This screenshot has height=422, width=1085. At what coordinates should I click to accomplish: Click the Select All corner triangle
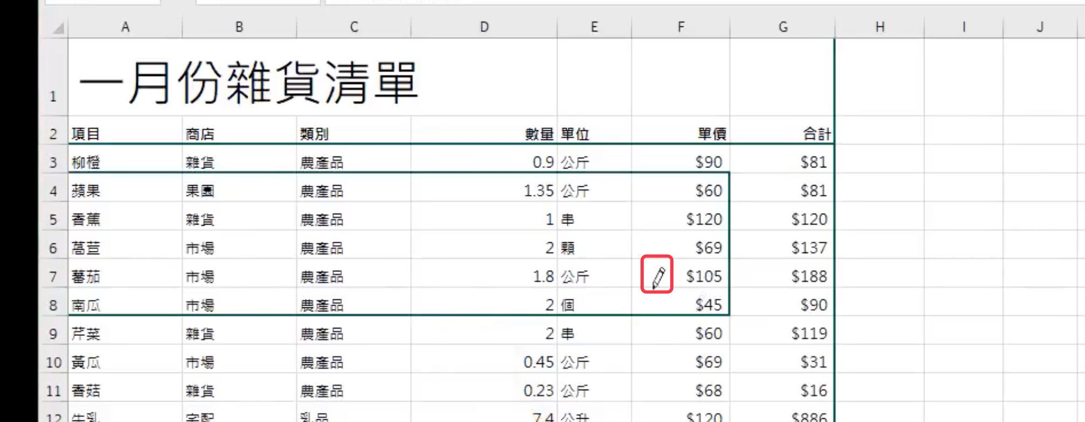coord(57,27)
